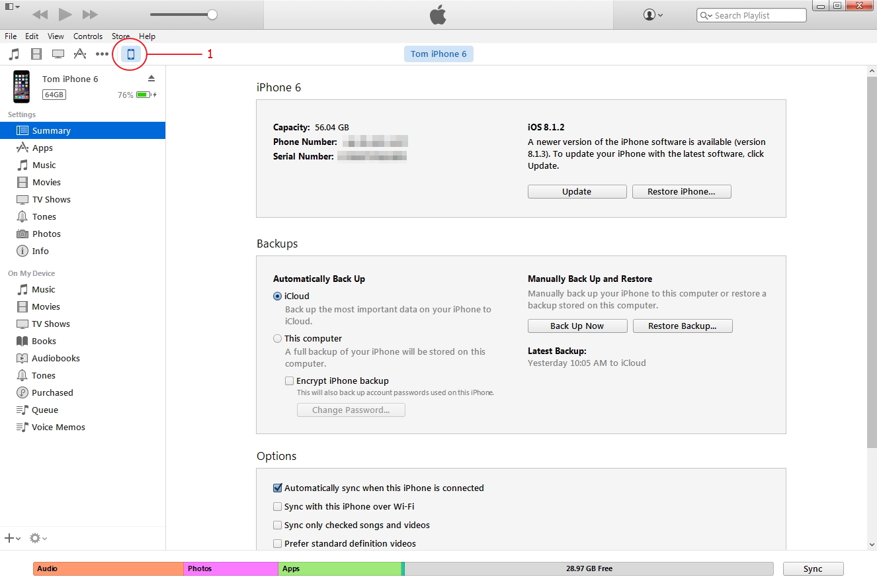Image resolution: width=877 pixels, height=587 pixels.
Task: Open the Help menu
Action: (x=147, y=36)
